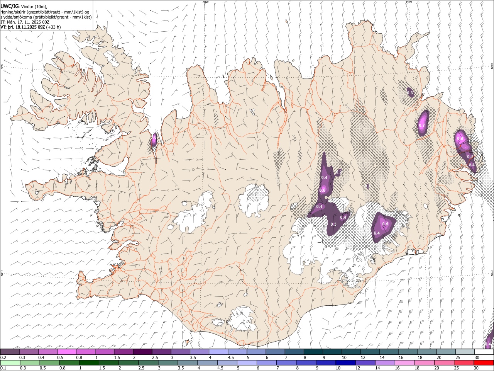Select the white swatch ending the upper legend
The image size is (494, 371).
click(484, 352)
